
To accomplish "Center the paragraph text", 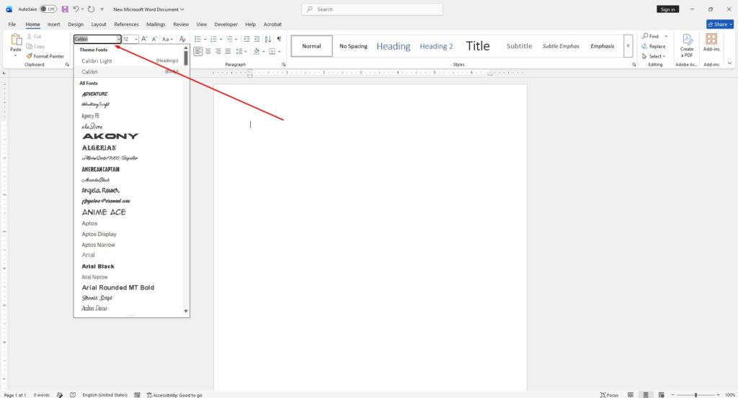I will point(208,51).
